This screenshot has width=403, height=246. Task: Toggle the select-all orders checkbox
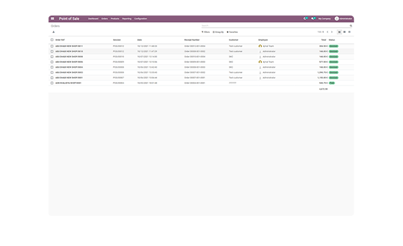[52, 40]
